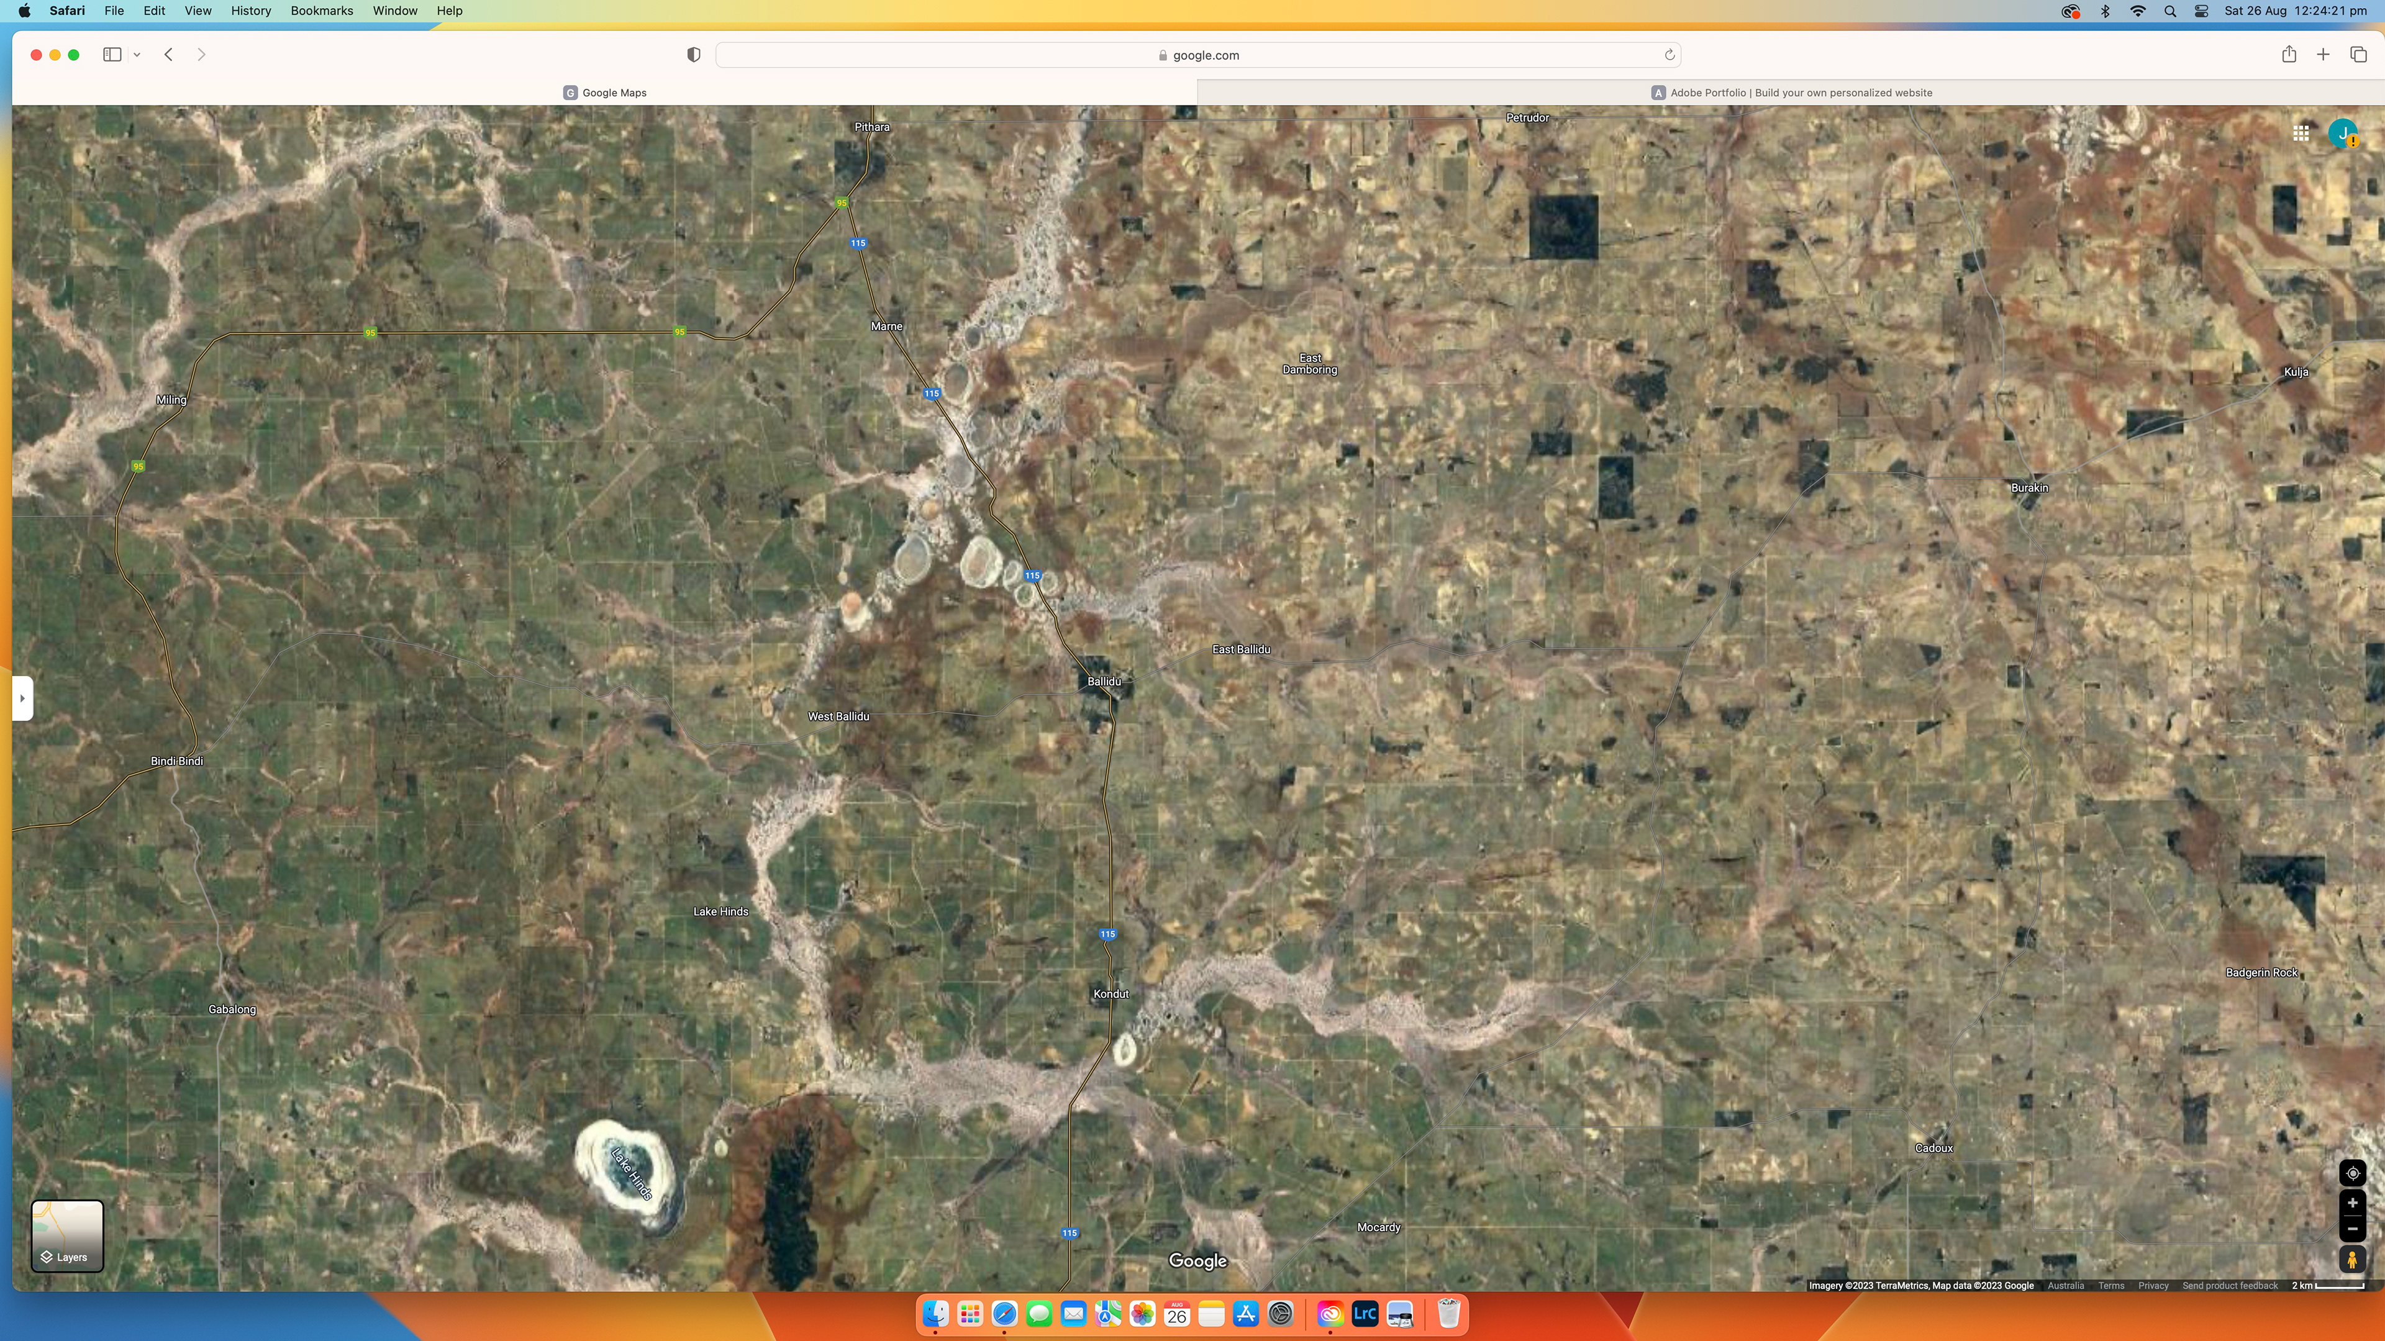This screenshot has width=2385, height=1341.
Task: Open Apple Maps from the Dock
Action: (x=1108, y=1314)
